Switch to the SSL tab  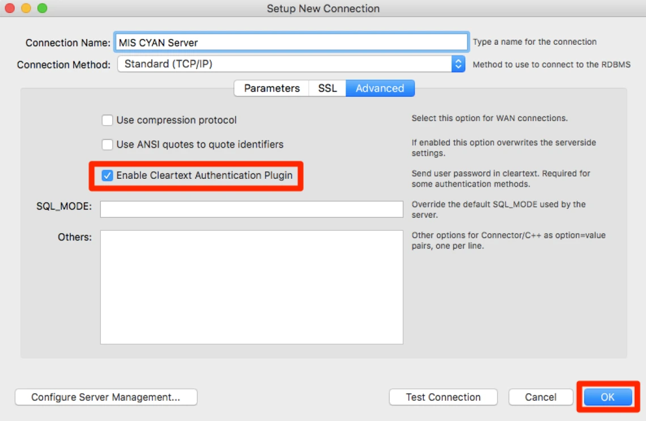point(328,88)
